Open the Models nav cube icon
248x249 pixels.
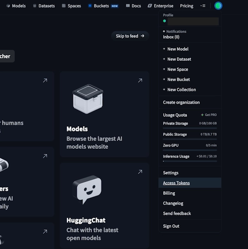pyautogui.click(x=8, y=6)
